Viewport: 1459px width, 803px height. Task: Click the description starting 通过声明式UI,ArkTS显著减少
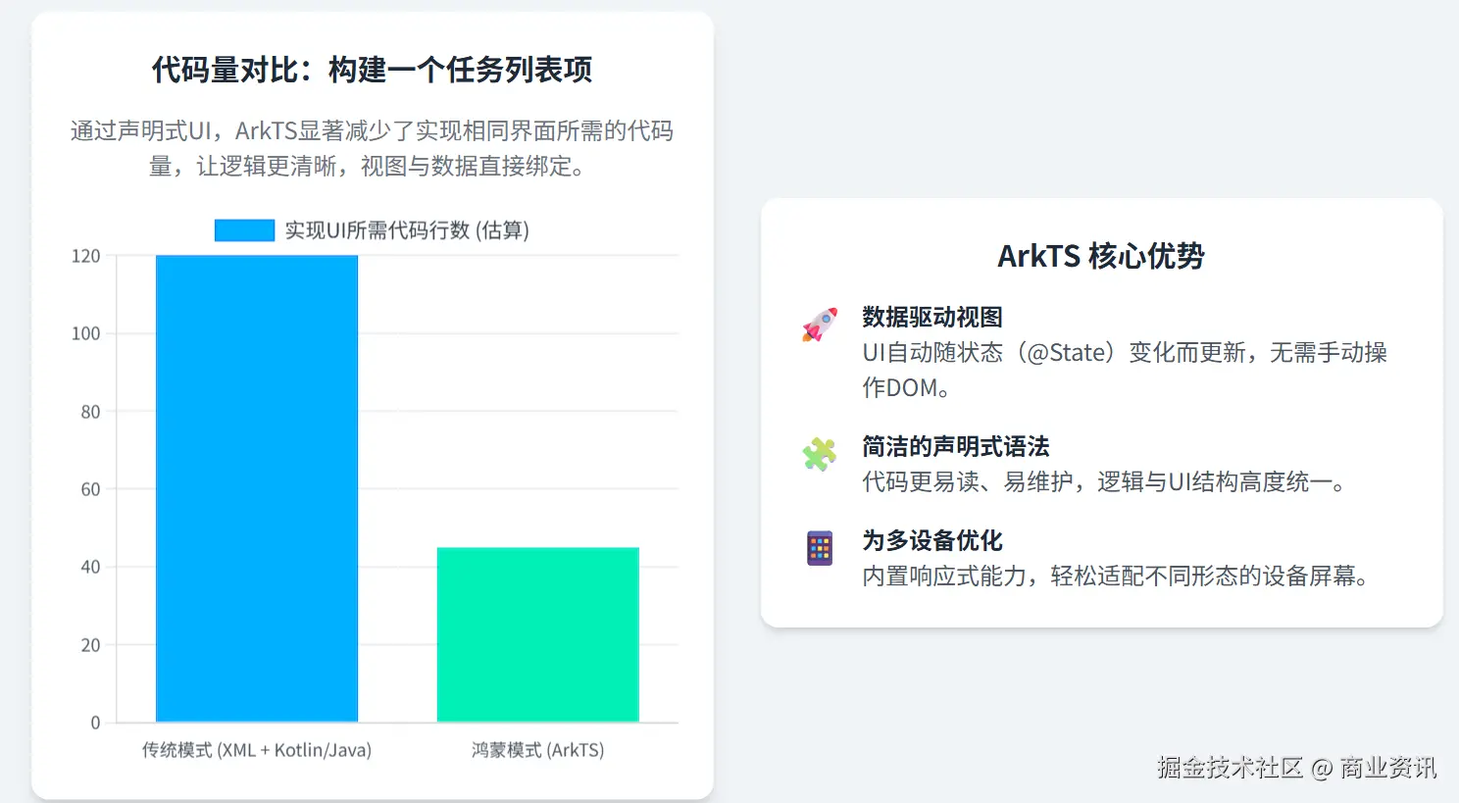[372, 148]
